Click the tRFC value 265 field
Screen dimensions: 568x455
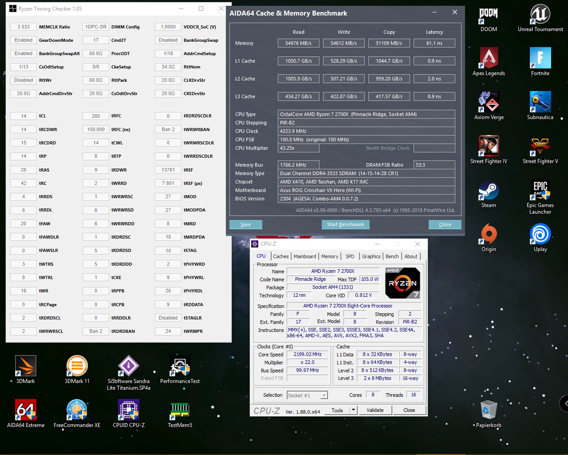pyautogui.click(x=96, y=116)
